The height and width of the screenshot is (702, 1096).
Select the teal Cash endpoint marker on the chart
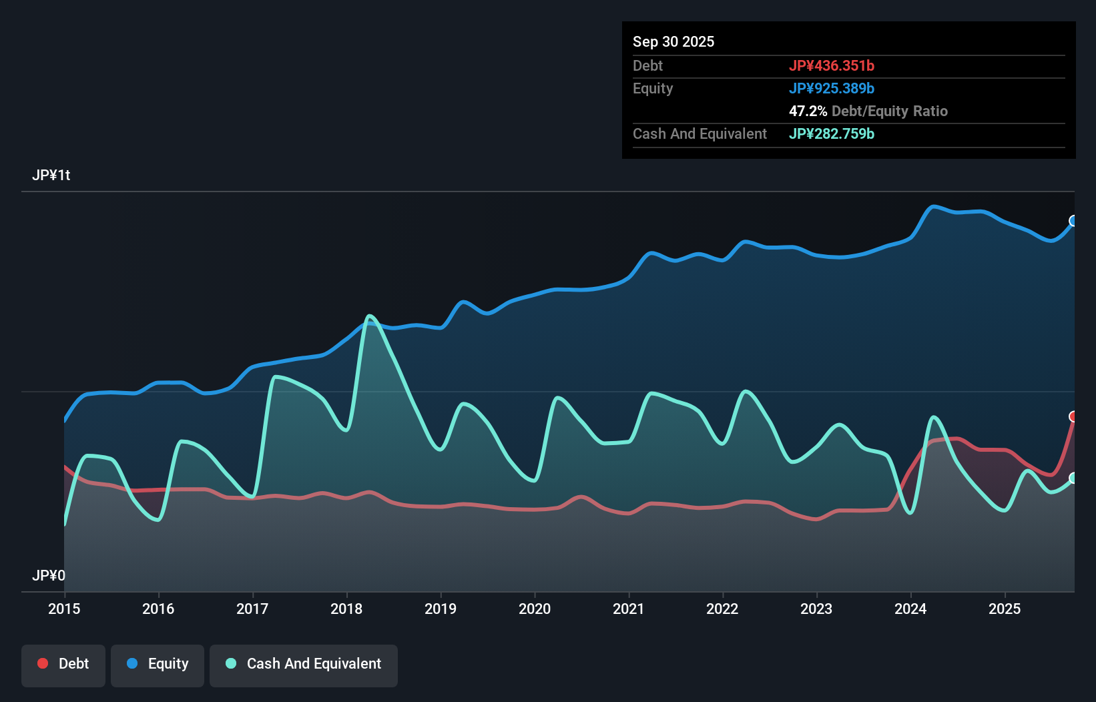pos(1073,478)
